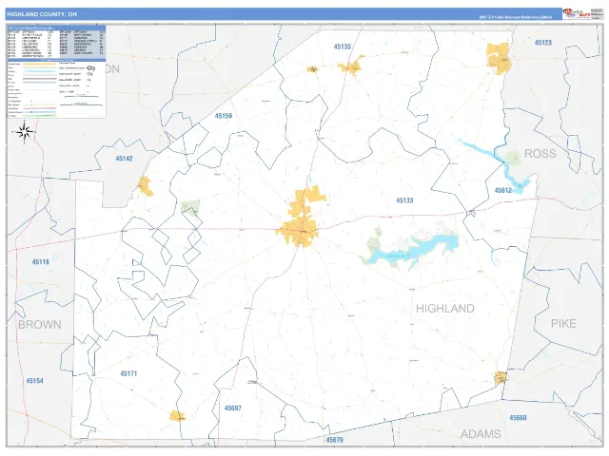Click the BROWN county label
This screenshot has width=609, height=456.
pyautogui.click(x=40, y=325)
